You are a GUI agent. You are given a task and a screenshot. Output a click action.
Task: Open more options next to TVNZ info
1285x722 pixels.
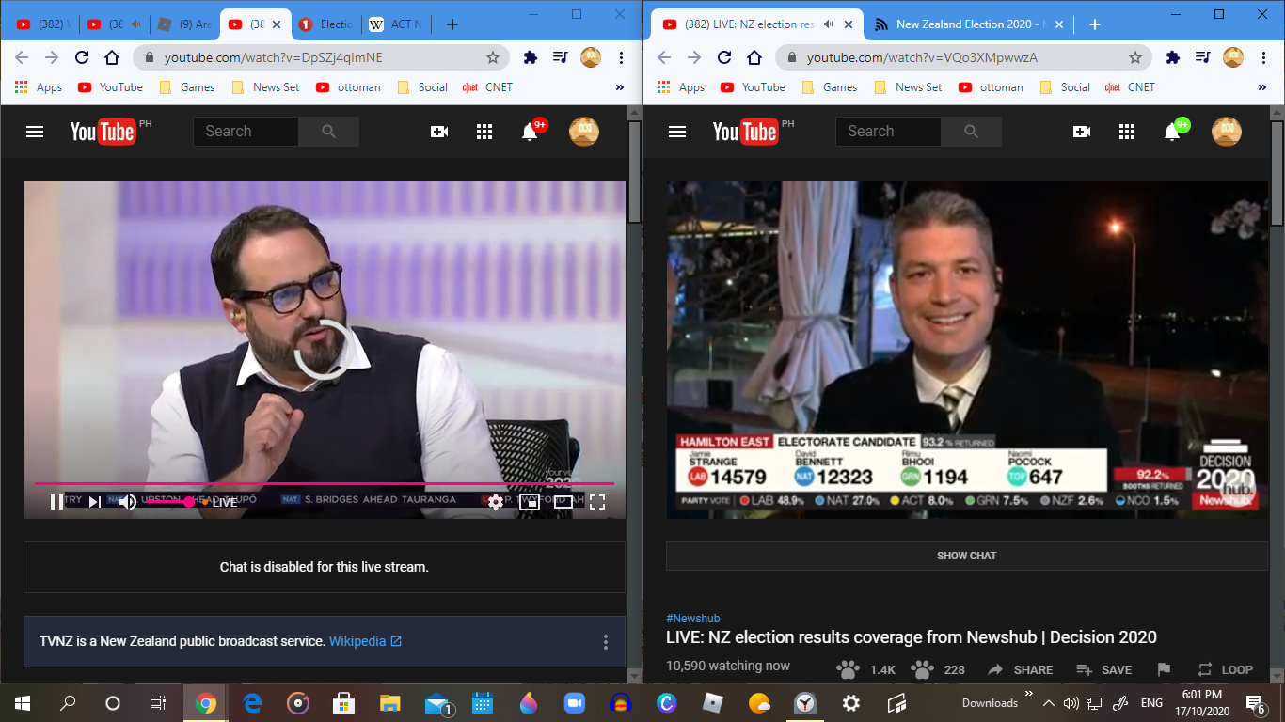tap(606, 642)
